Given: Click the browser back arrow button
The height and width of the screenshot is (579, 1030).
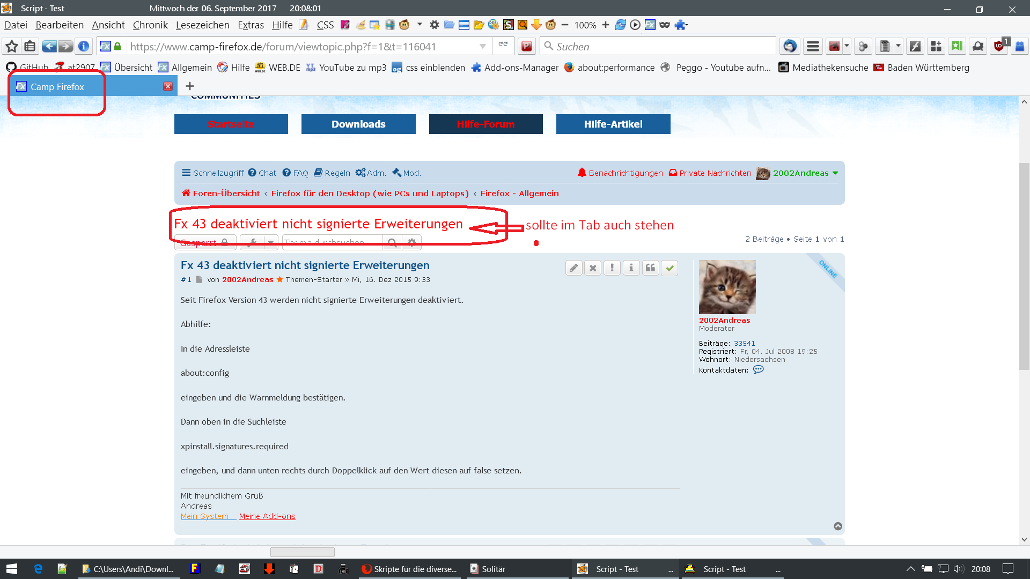Looking at the screenshot, I should coord(49,47).
